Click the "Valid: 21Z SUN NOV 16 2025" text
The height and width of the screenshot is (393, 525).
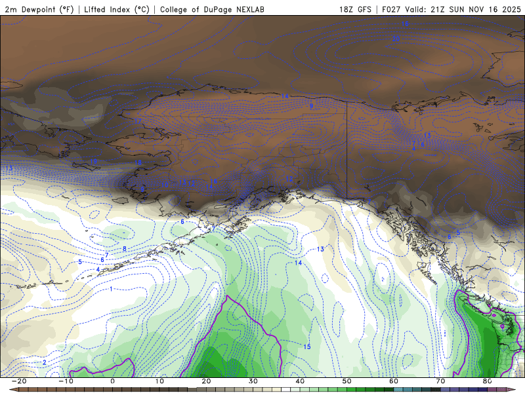(x=463, y=9)
